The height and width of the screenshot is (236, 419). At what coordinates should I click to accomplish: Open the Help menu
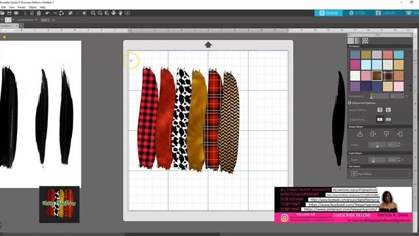tap(43, 7)
